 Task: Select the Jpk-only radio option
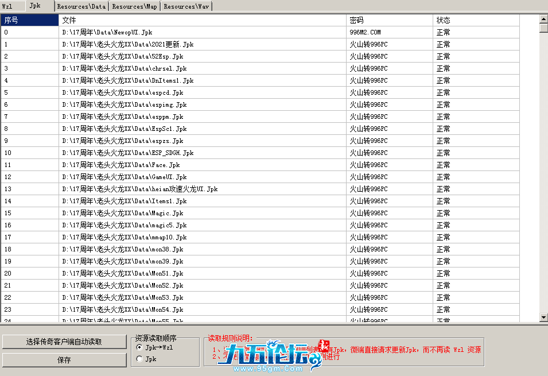(139, 359)
